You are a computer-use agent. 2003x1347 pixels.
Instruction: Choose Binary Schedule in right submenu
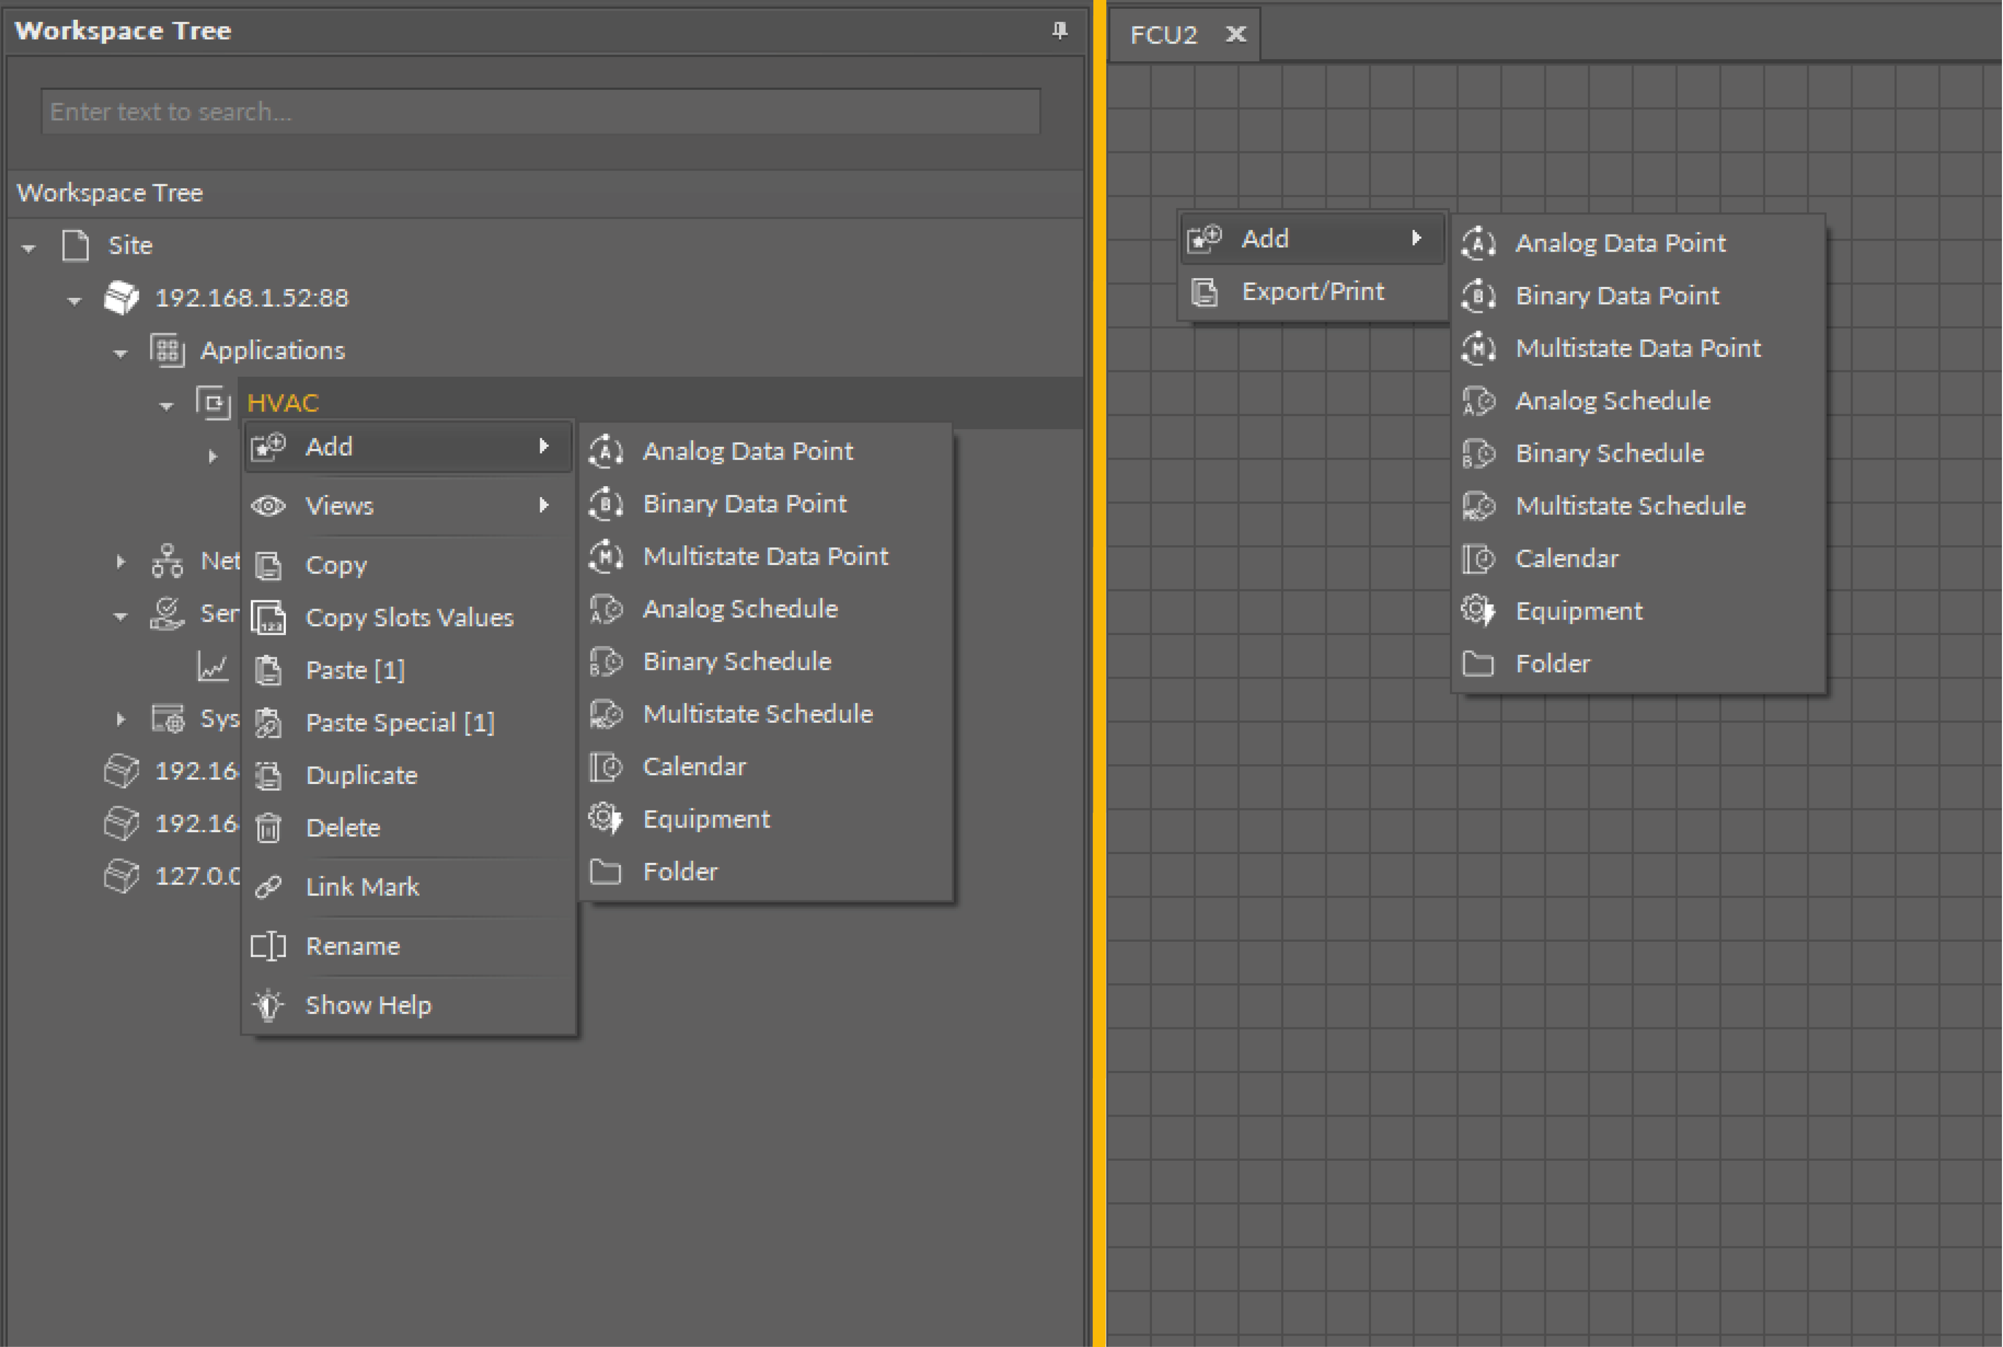point(1609,453)
